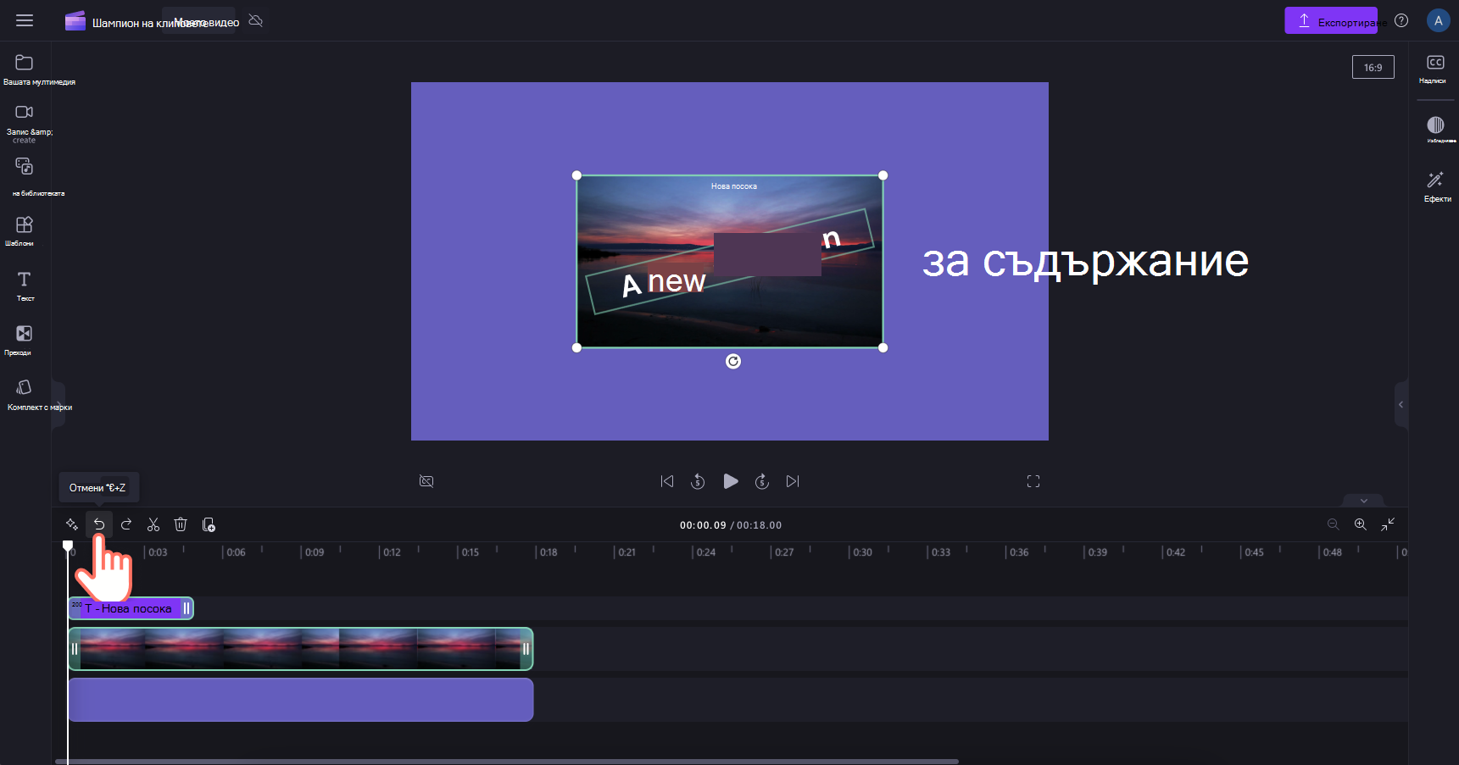Open the Текст text panel
Viewport: 1459px width, 765px height.
[x=25, y=285]
